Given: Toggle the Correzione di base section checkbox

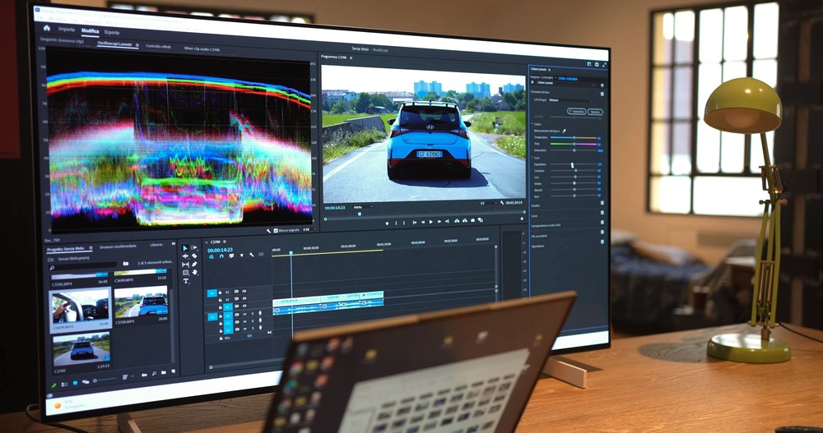Looking at the screenshot, I should [602, 92].
